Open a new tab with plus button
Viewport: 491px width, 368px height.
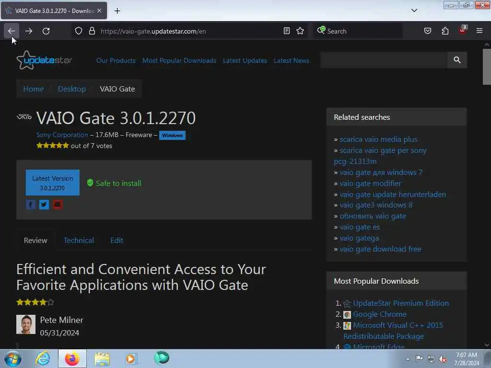(117, 11)
